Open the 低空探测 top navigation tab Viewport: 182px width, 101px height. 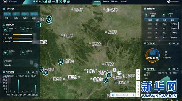pyautogui.click(x=106, y=1)
